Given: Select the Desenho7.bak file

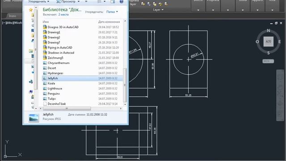Looking at the screenshot, I should tap(57, 104).
